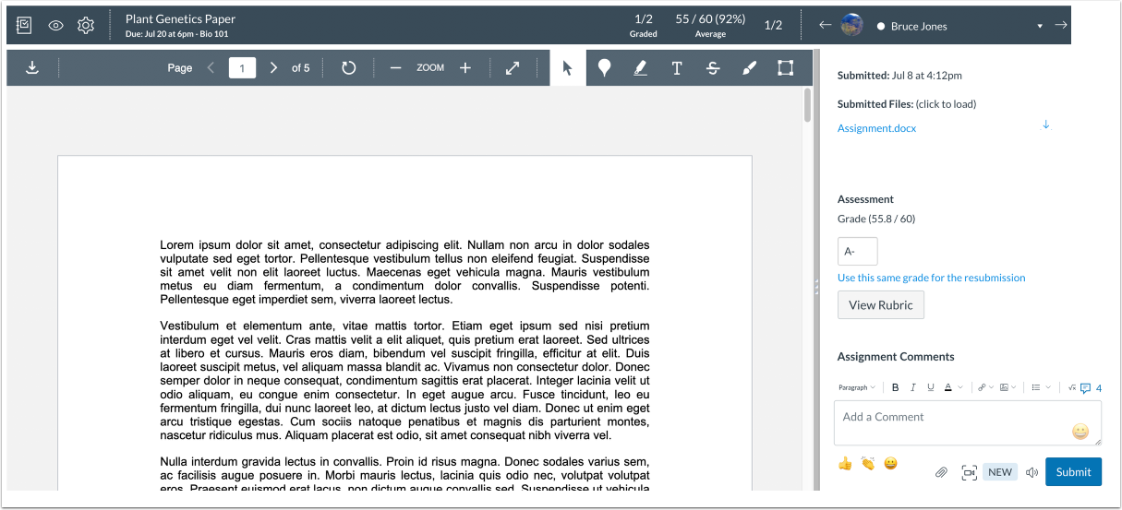Image resolution: width=1122 pixels, height=510 pixels.
Task: Rotate the document
Action: click(348, 68)
